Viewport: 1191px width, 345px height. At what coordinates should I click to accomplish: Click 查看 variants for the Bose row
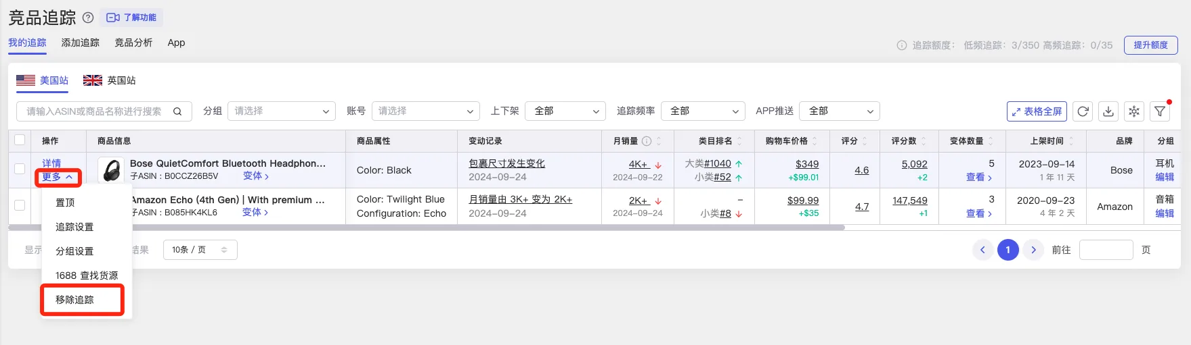pos(979,177)
